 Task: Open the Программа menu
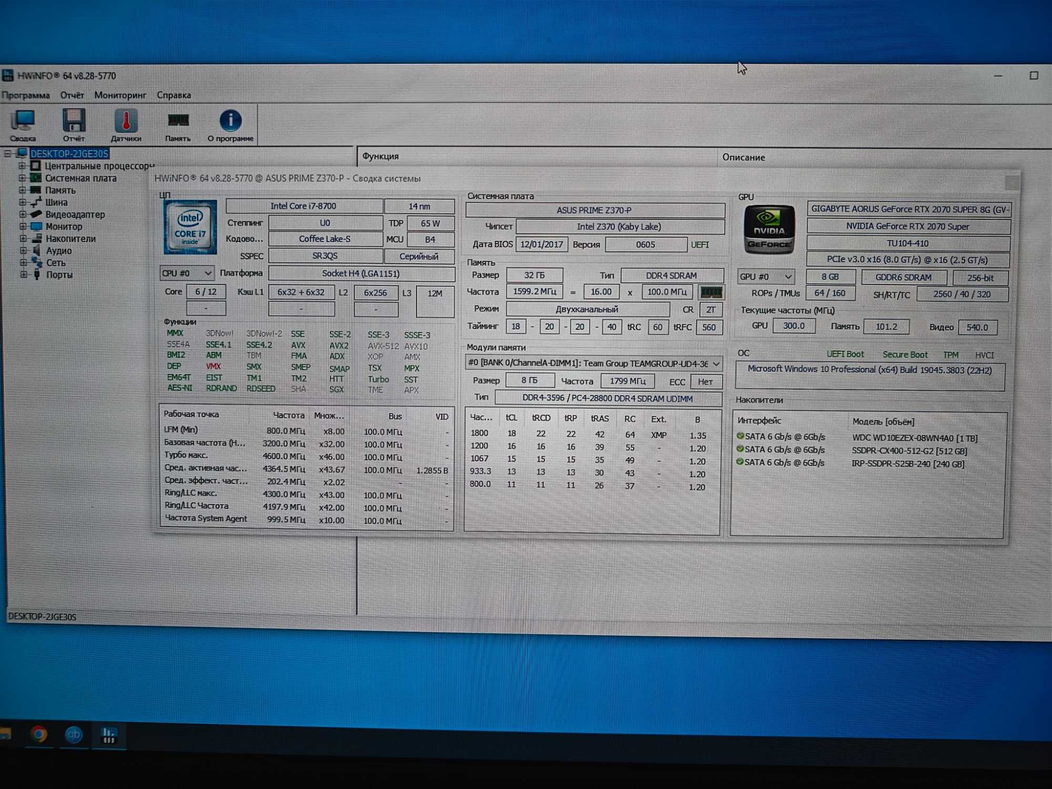[x=26, y=95]
